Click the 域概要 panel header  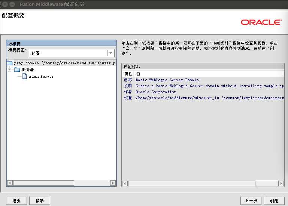point(61,43)
